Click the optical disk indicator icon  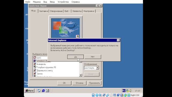(97, 95)
